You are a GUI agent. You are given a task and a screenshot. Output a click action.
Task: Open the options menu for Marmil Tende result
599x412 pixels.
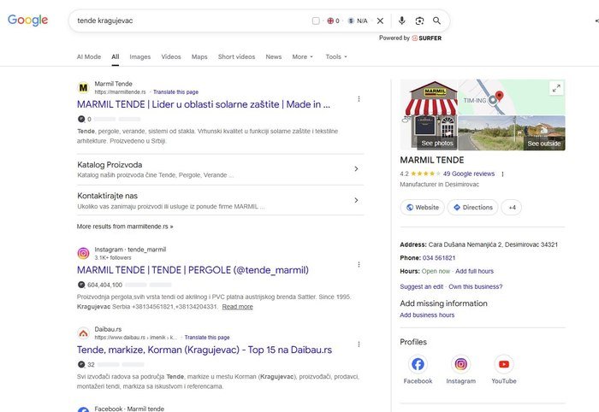click(x=359, y=99)
